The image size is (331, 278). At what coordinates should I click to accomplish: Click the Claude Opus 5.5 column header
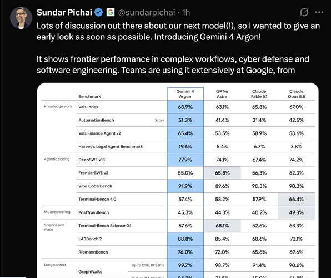coord(297,94)
